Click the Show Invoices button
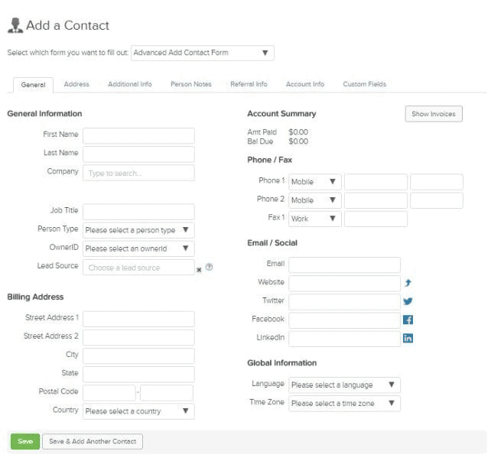The width and height of the screenshot is (491, 461). (x=433, y=114)
